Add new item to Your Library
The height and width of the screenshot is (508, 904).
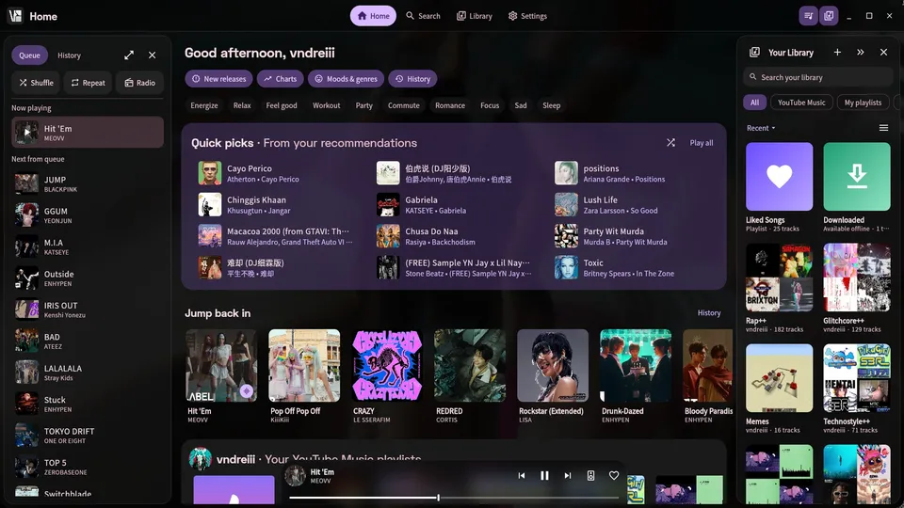point(837,53)
